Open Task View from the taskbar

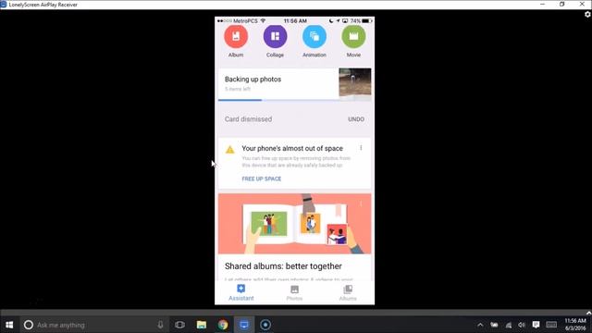[x=180, y=325]
